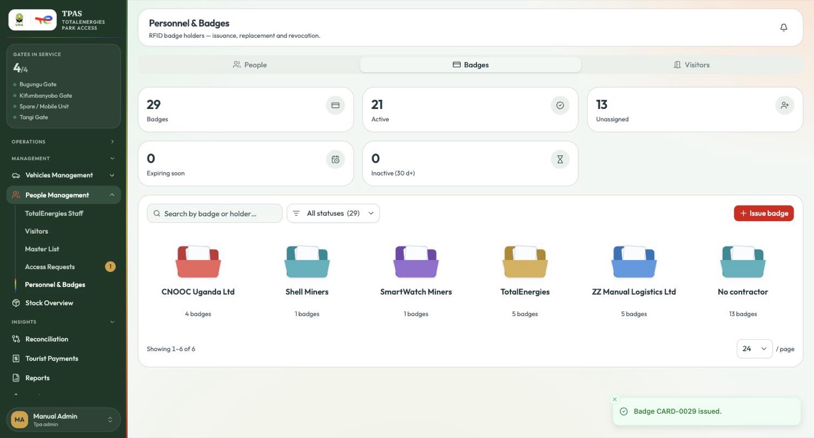The height and width of the screenshot is (438, 814).
Task: Open TotalEnergies Staff in sidebar
Action: pyautogui.click(x=54, y=214)
